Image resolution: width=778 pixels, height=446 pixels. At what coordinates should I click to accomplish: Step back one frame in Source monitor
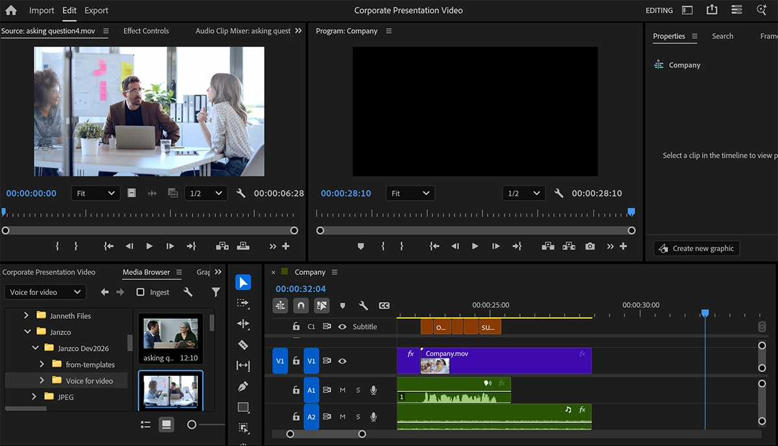pos(129,246)
